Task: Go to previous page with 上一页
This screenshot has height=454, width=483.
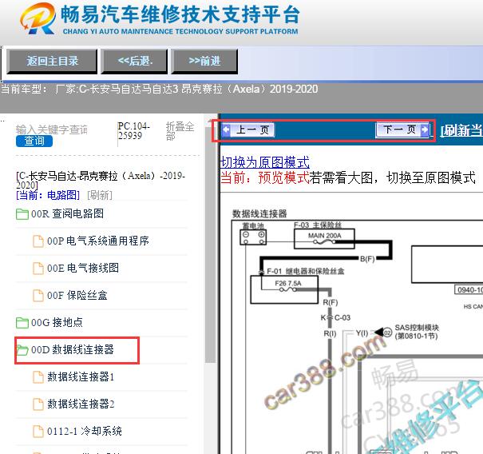Action: [x=248, y=129]
